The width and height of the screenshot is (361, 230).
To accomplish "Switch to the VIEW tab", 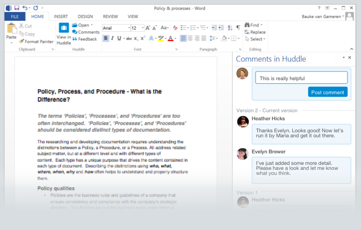I will tap(133, 17).
